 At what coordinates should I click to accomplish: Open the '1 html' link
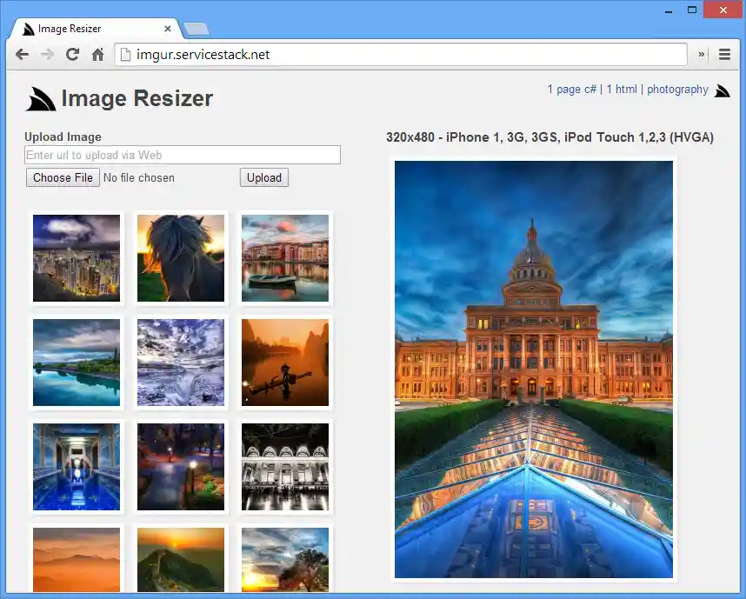622,90
